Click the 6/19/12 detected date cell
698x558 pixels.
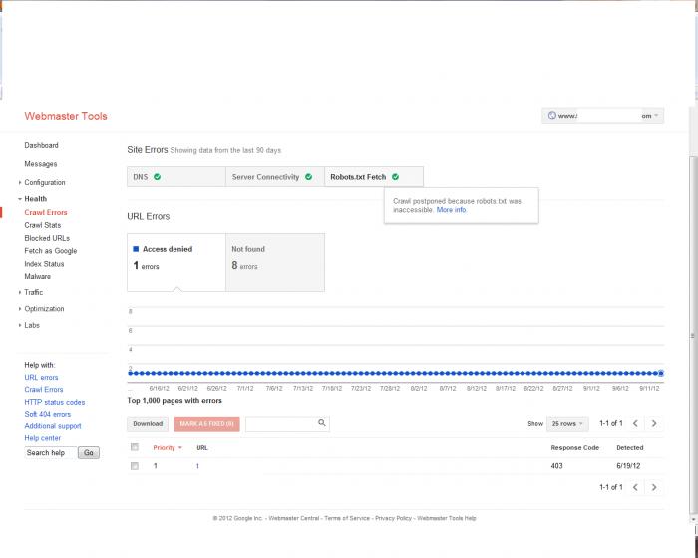628,466
